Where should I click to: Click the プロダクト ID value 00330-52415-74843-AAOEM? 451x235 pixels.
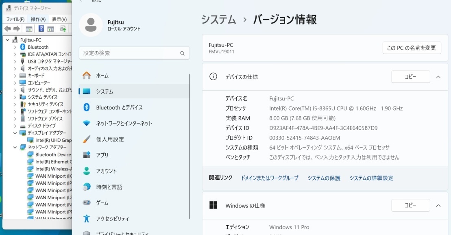point(305,138)
